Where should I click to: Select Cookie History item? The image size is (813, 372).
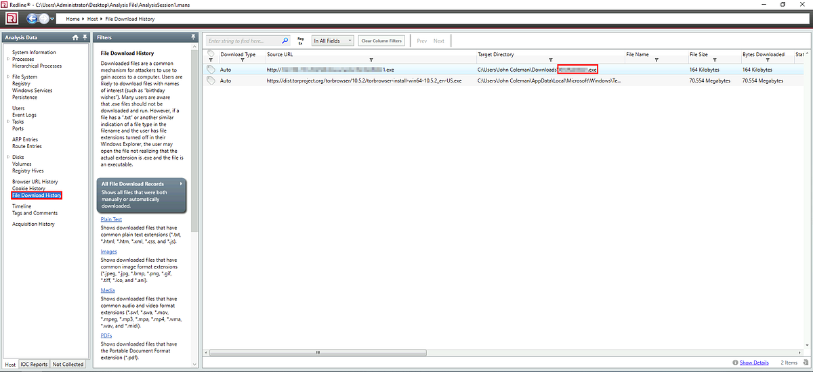(28, 188)
